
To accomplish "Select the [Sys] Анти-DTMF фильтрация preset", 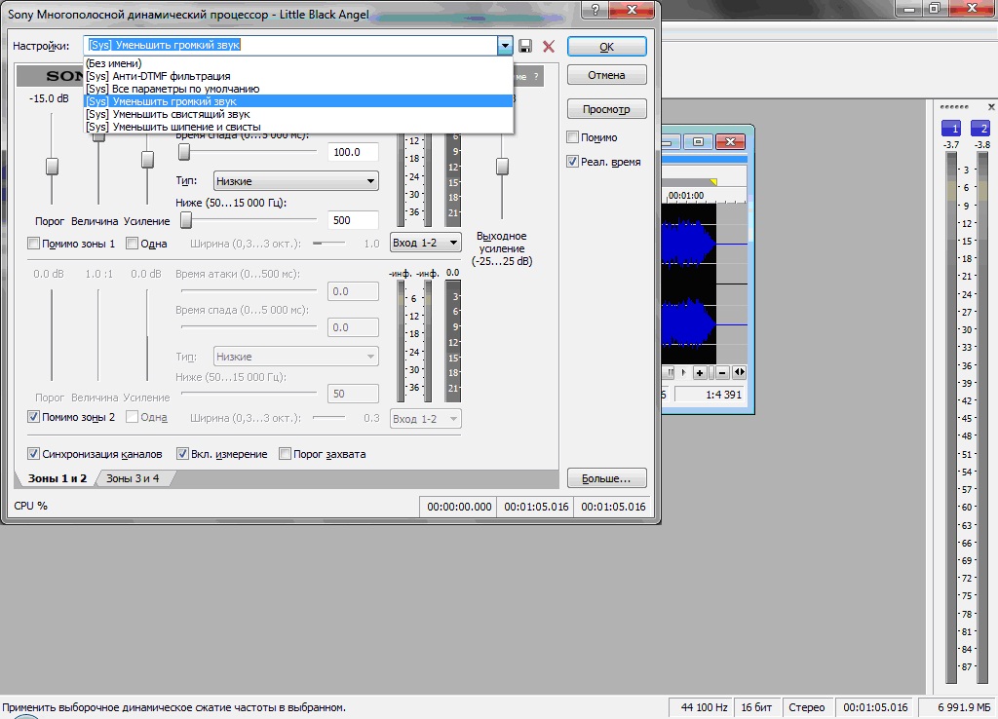I will click(298, 76).
